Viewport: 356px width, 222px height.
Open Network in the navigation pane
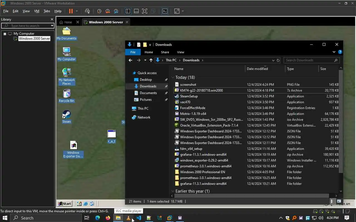tap(144, 117)
